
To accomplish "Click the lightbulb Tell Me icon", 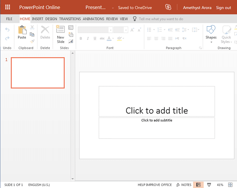I will pos(134,19).
